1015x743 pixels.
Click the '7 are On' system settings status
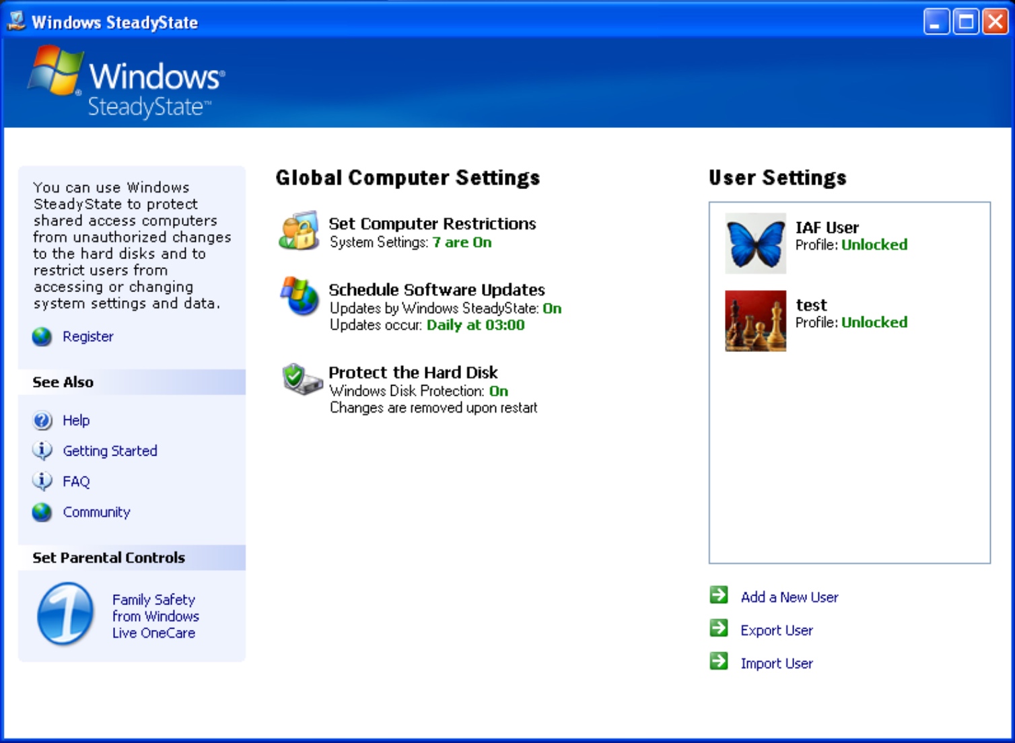coord(462,242)
